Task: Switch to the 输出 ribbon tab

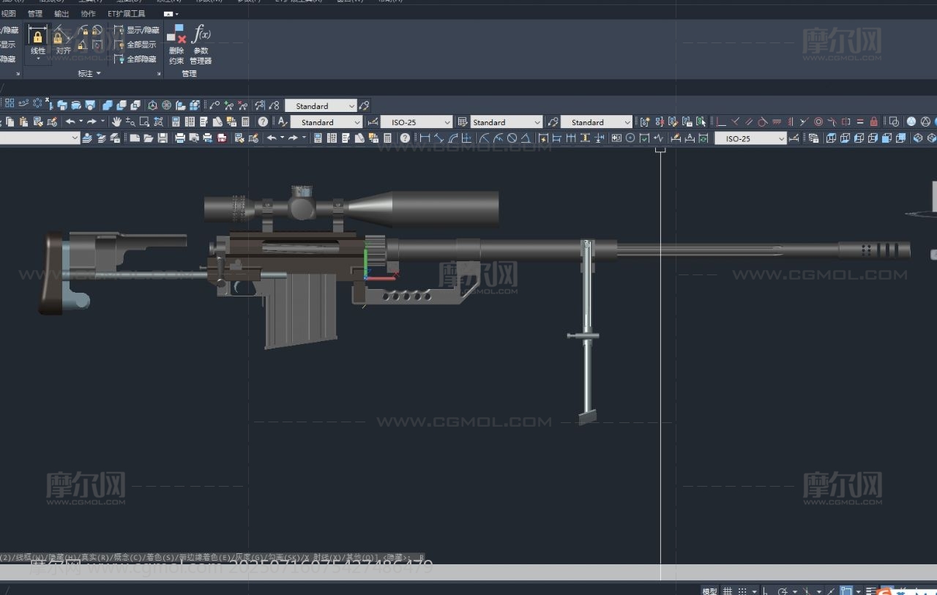Action: 61,13
